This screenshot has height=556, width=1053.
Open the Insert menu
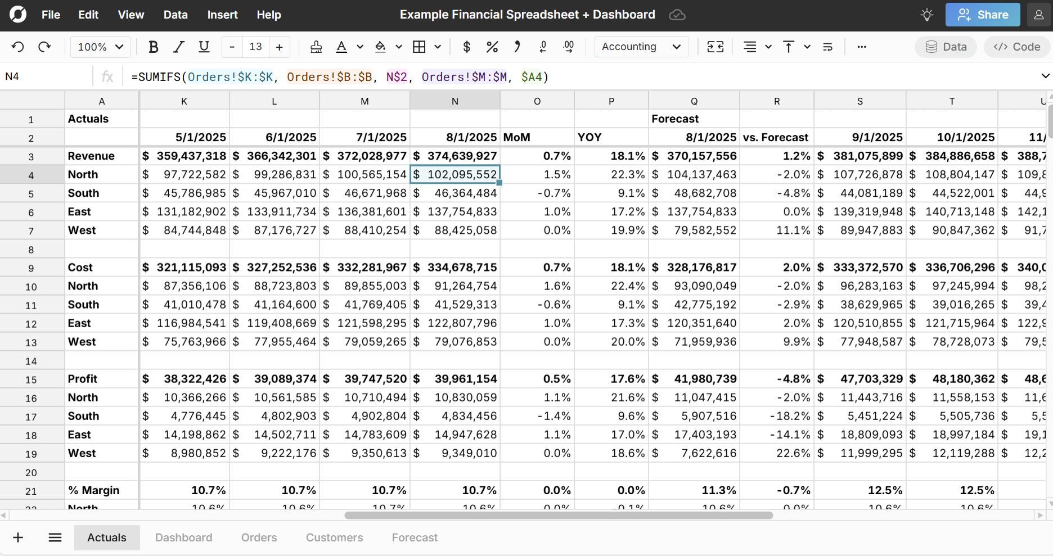click(222, 15)
